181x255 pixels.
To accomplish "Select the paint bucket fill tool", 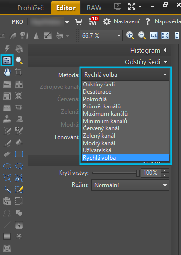I will [19, 143].
